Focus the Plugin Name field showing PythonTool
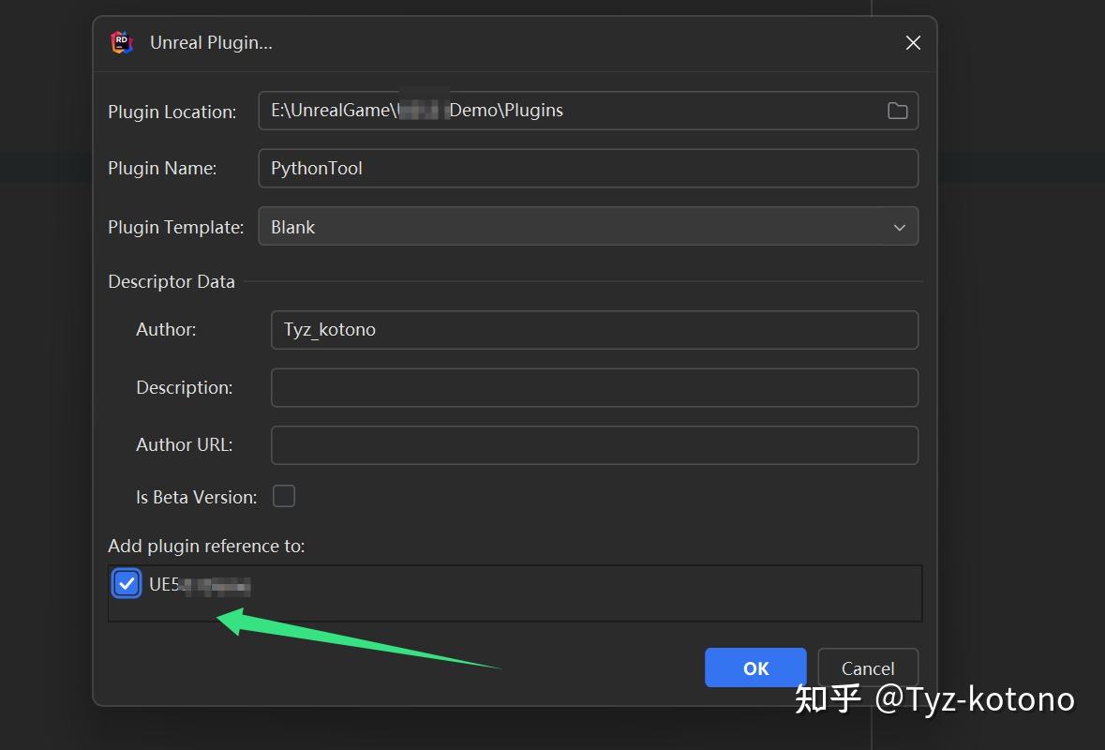 (588, 168)
